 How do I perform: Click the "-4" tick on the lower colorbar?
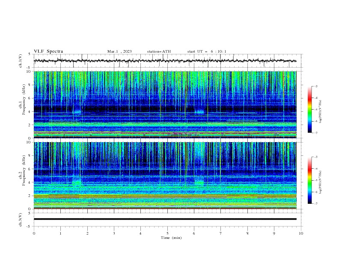click(x=315, y=169)
